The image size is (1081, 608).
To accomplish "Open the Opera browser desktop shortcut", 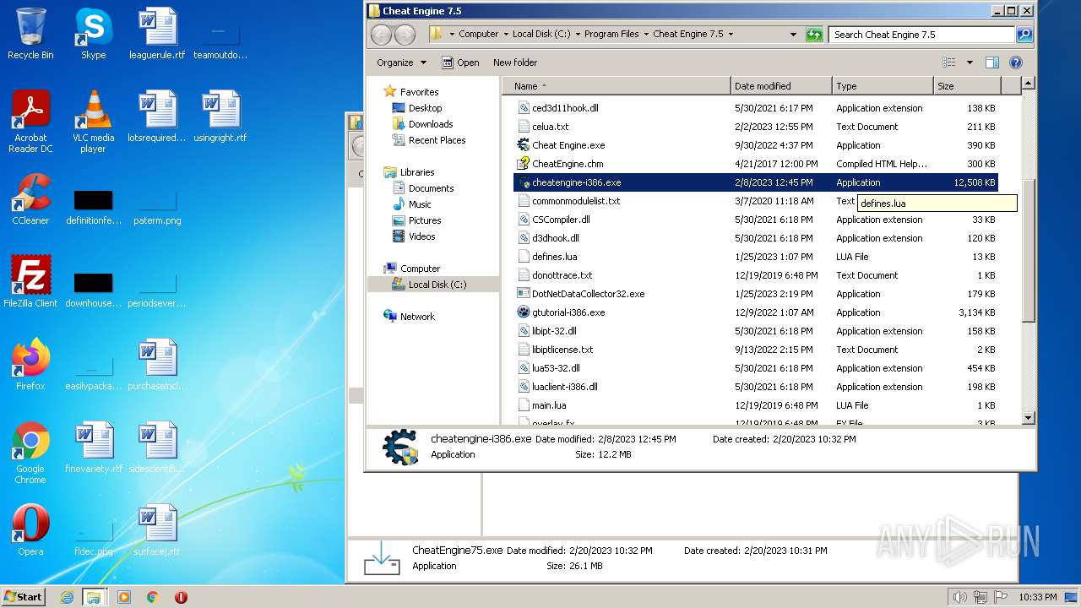I will (30, 530).
